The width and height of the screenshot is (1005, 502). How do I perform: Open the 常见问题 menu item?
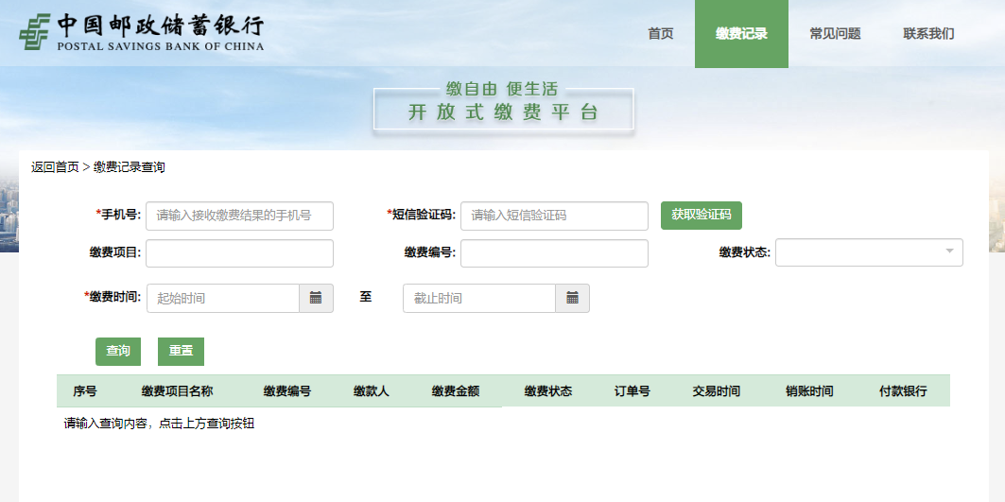click(835, 34)
